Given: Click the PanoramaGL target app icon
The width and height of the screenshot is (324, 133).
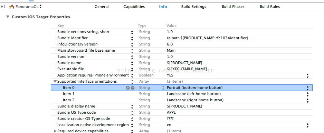Looking at the screenshot, I should click(x=12, y=7).
